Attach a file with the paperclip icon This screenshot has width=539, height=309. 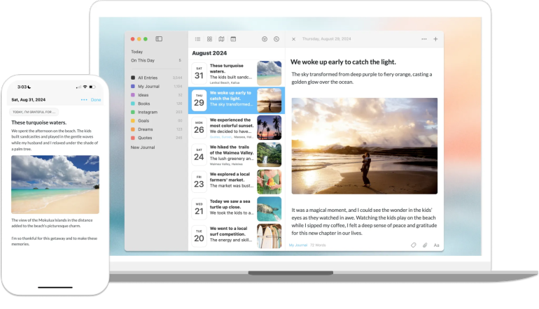[x=425, y=245]
